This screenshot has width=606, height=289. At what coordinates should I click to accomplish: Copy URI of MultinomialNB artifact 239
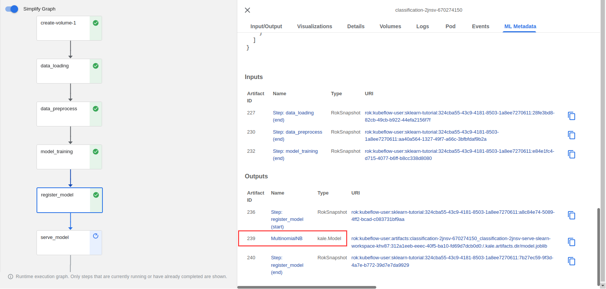pyautogui.click(x=571, y=242)
